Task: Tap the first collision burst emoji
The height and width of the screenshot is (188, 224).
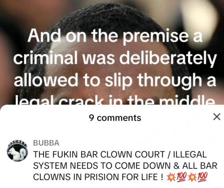Action: pos(171,177)
